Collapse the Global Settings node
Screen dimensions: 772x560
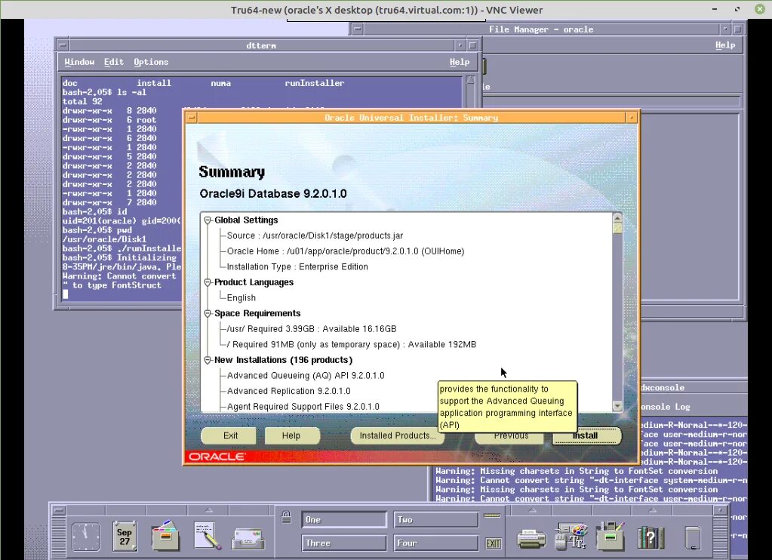pos(208,220)
